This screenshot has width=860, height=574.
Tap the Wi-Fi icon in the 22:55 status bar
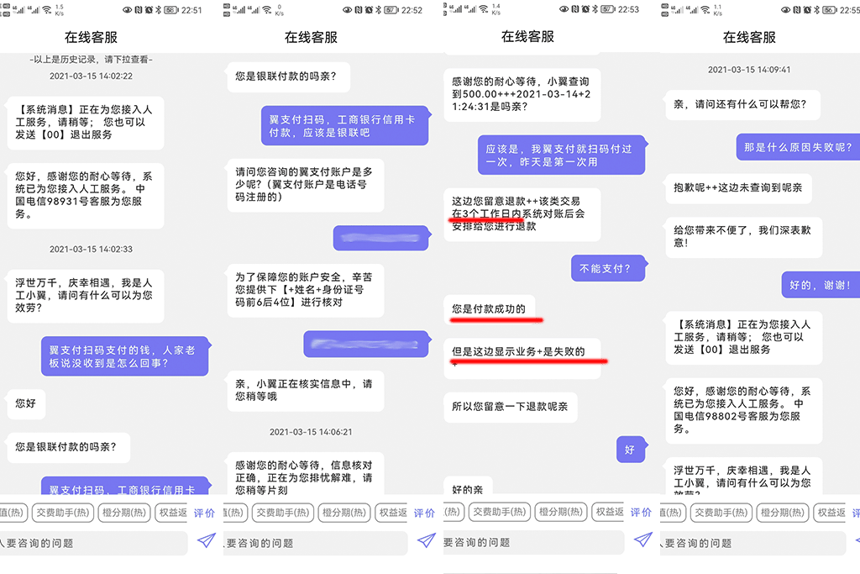(x=705, y=9)
